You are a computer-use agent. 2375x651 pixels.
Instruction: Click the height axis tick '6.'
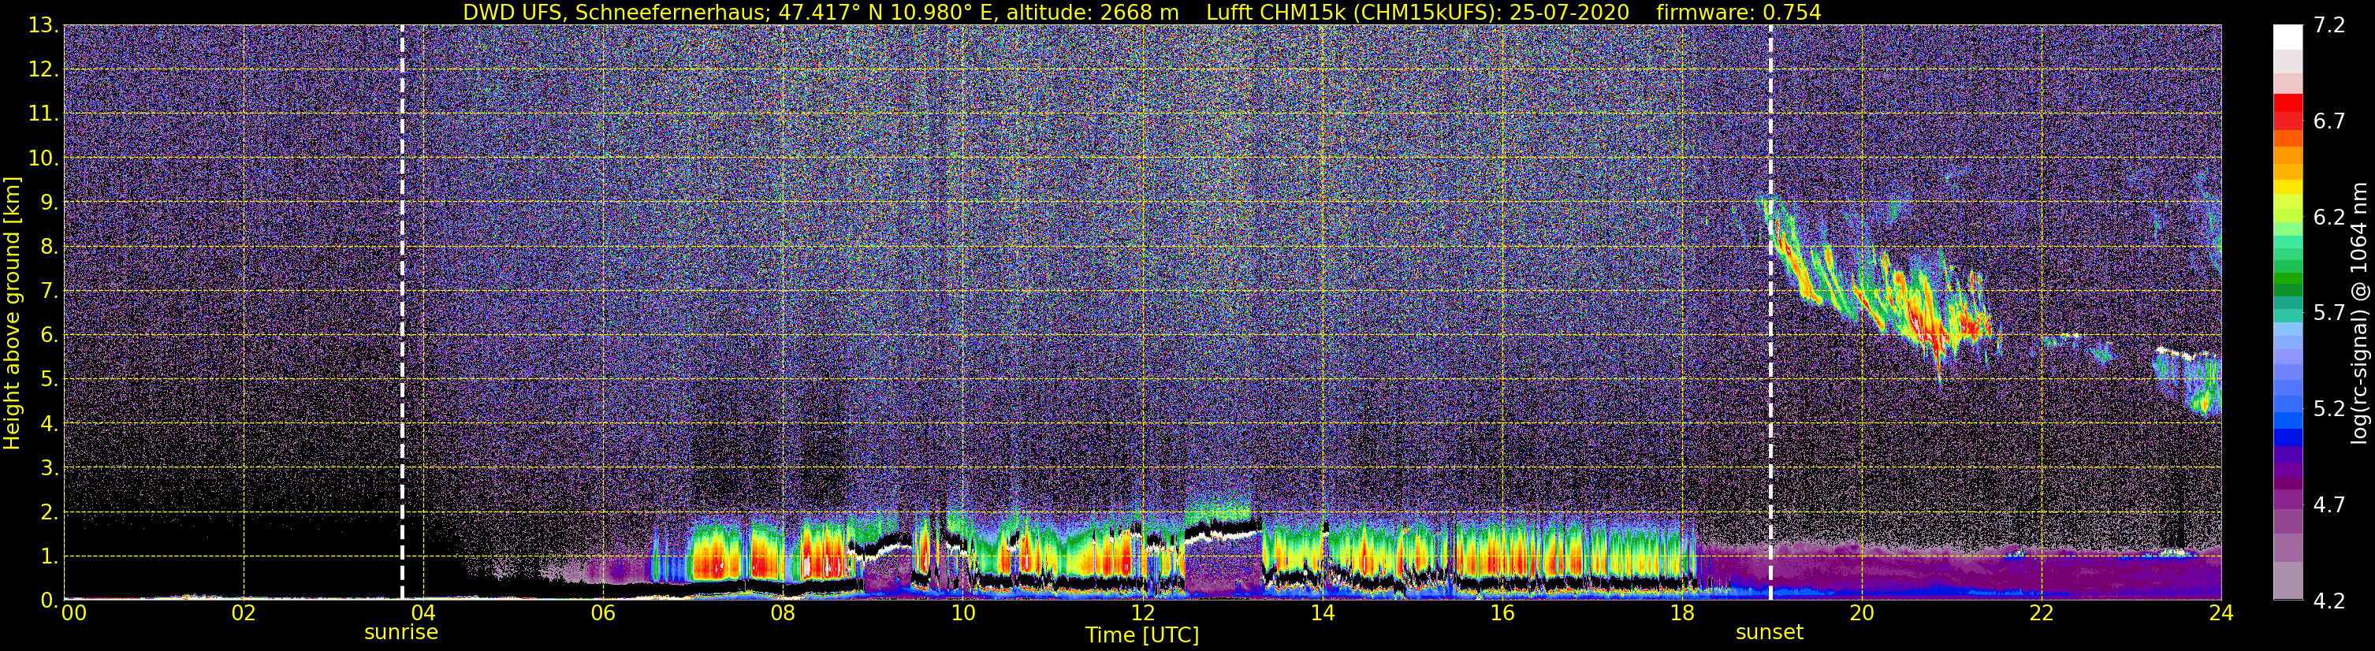click(49, 336)
